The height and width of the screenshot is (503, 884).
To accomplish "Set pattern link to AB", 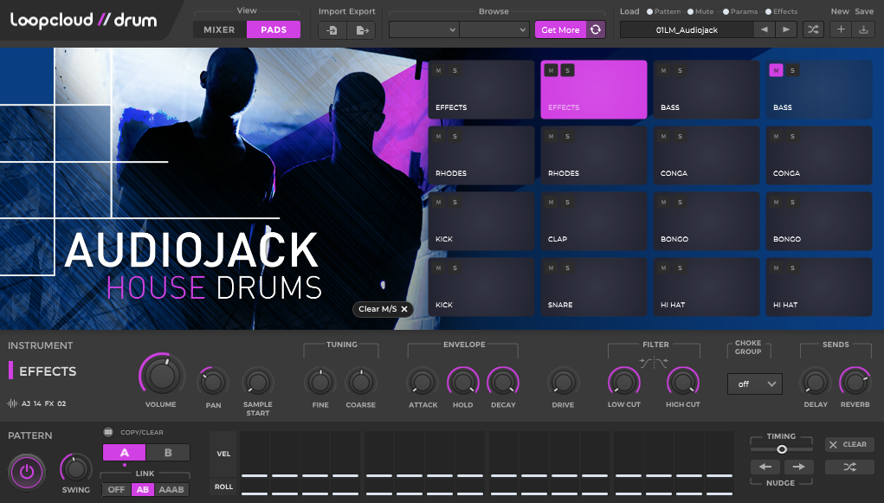I will coord(143,489).
